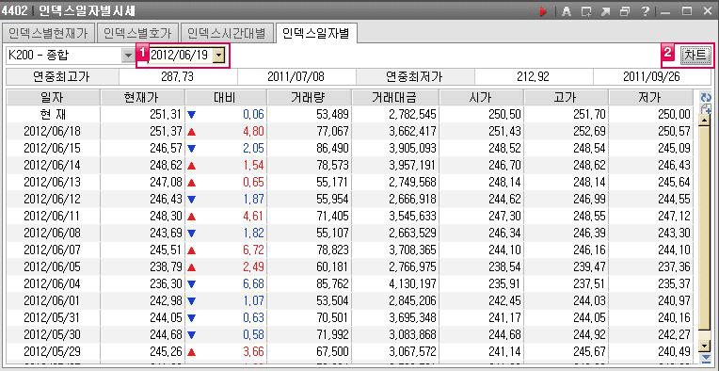The image size is (719, 371).
Task: Open font size setting with A icon
Action: pyautogui.click(x=567, y=12)
